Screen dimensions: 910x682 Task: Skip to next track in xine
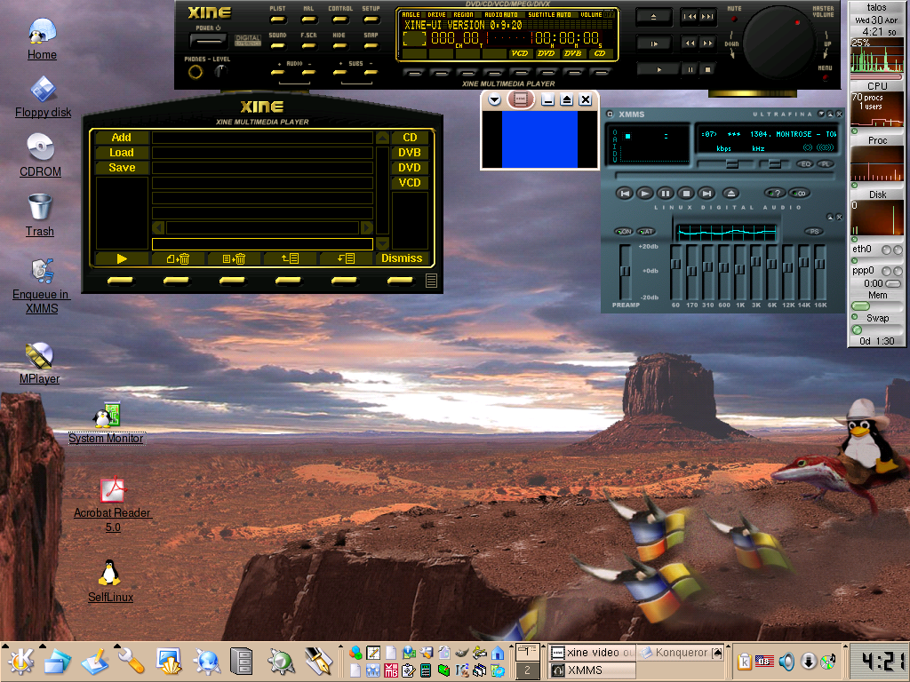click(x=707, y=16)
